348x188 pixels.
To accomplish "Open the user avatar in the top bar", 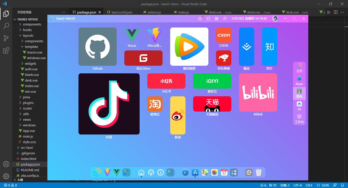I will click(x=275, y=19).
